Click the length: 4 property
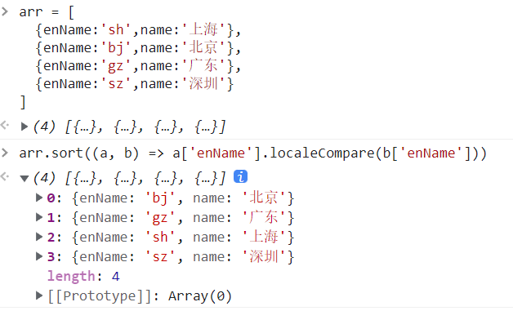This screenshot has height=311, width=513. click(84, 277)
